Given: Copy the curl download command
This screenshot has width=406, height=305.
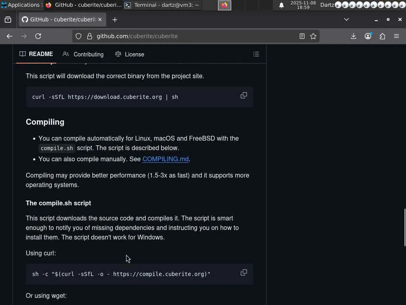Looking at the screenshot, I should pos(244,95).
